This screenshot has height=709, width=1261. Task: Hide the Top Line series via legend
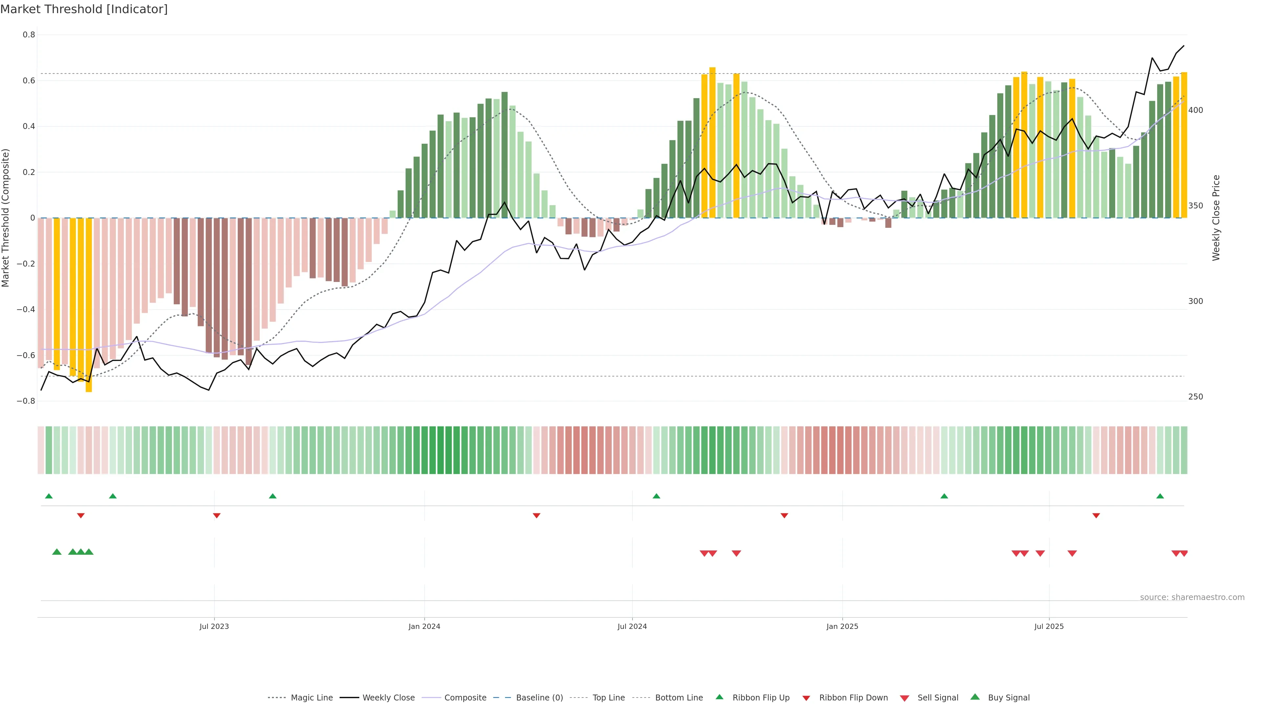coord(608,698)
